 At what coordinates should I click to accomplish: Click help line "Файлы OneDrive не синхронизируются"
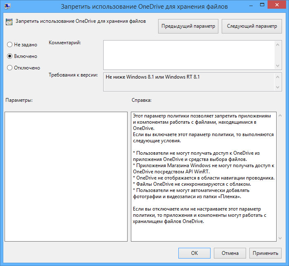point(192,184)
